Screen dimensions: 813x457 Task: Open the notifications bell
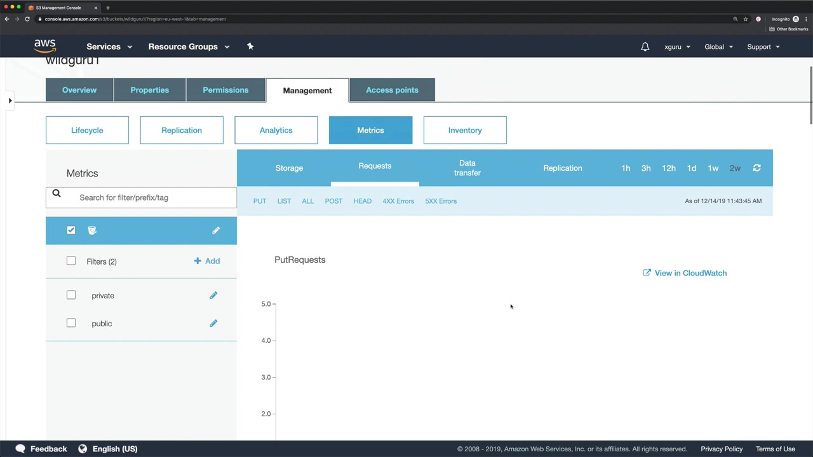(645, 46)
